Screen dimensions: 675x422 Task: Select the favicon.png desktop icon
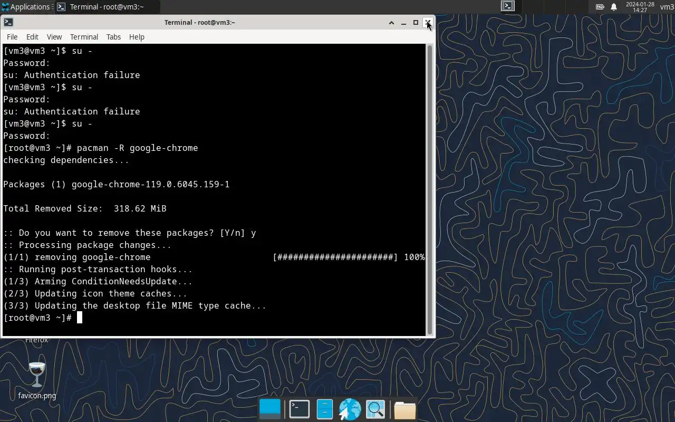pyautogui.click(x=37, y=380)
